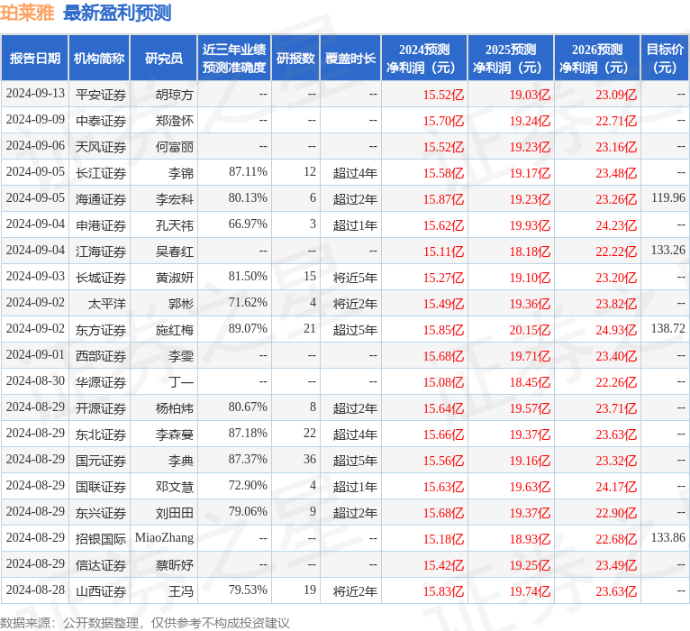Image resolution: width=690 pixels, height=631 pixels.
Task: Click the 2024-08-28 report date
Action: click(35, 590)
